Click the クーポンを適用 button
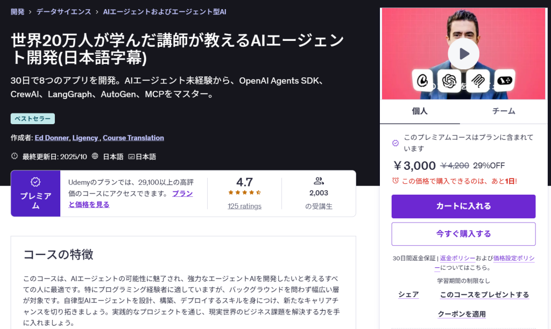The height and width of the screenshot is (329, 551). (462, 314)
